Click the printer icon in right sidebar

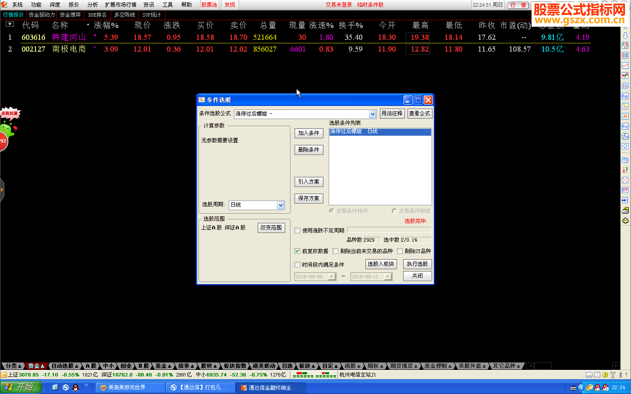point(625,210)
